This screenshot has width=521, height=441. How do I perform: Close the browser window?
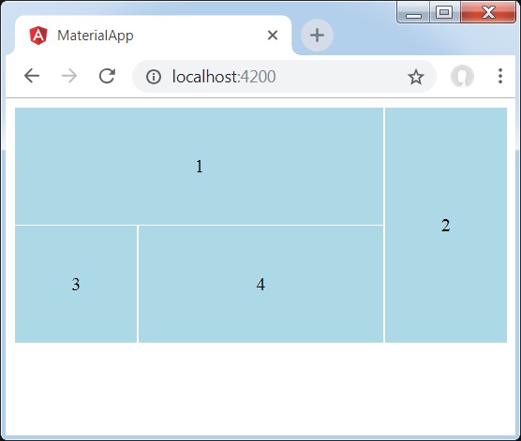488,12
